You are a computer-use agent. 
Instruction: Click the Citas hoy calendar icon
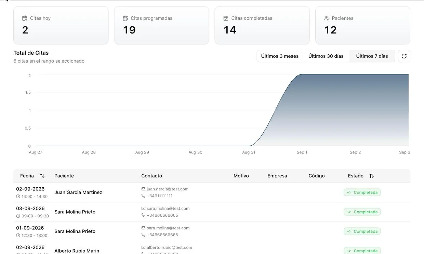tap(25, 18)
